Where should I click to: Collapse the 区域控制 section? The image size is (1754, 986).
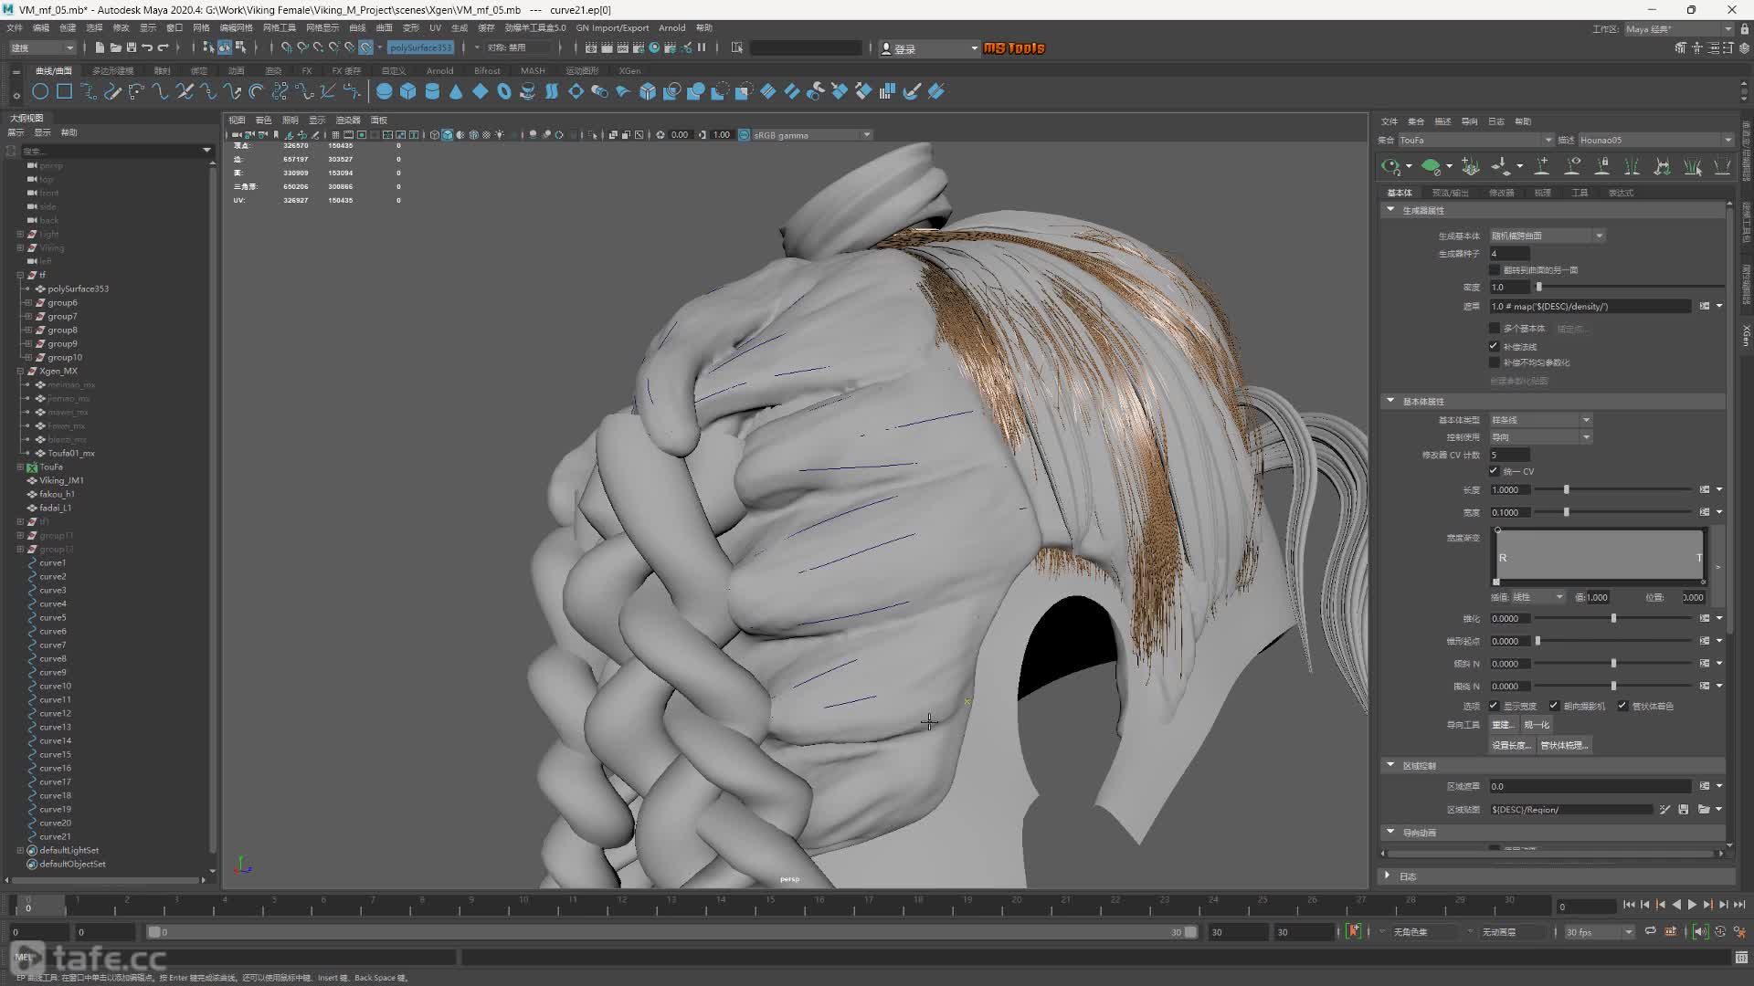1390,765
